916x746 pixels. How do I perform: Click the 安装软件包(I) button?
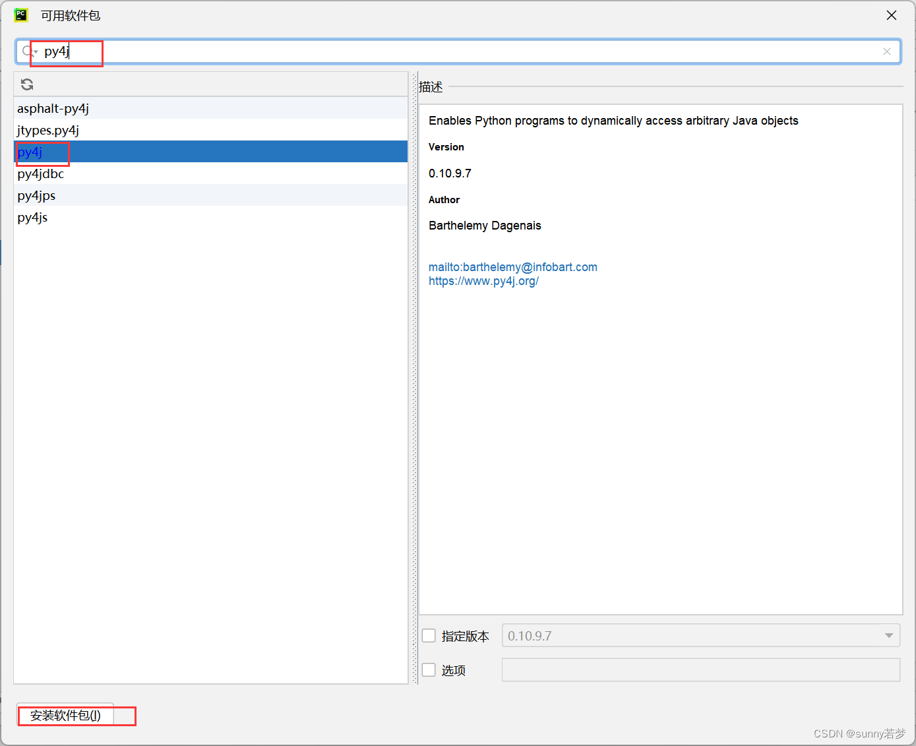[65, 715]
